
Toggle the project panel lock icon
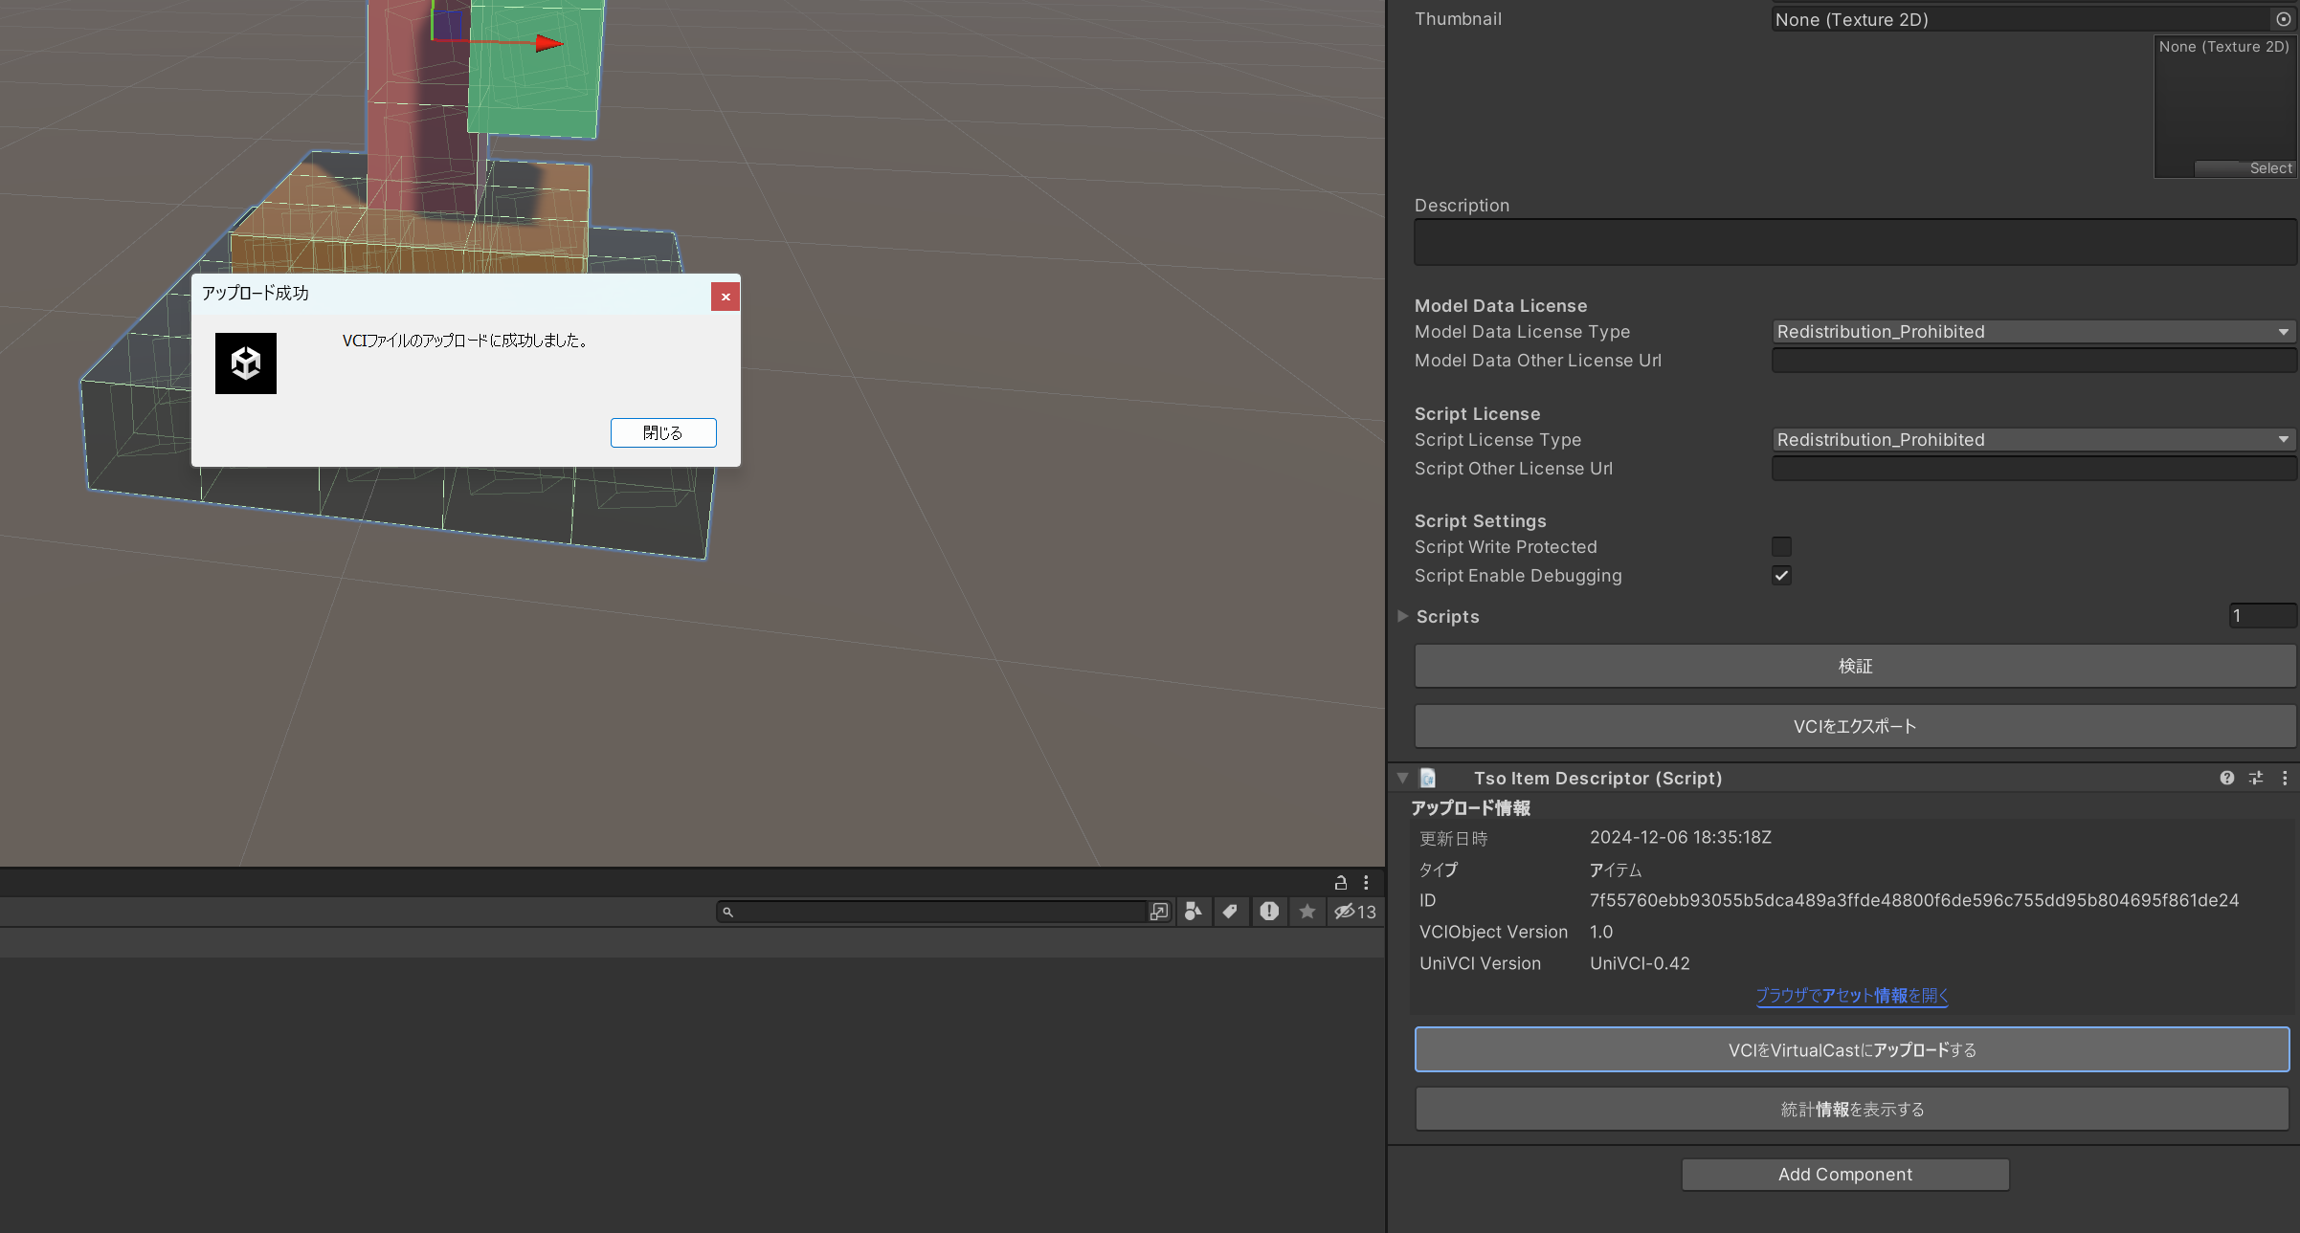[x=1340, y=882]
